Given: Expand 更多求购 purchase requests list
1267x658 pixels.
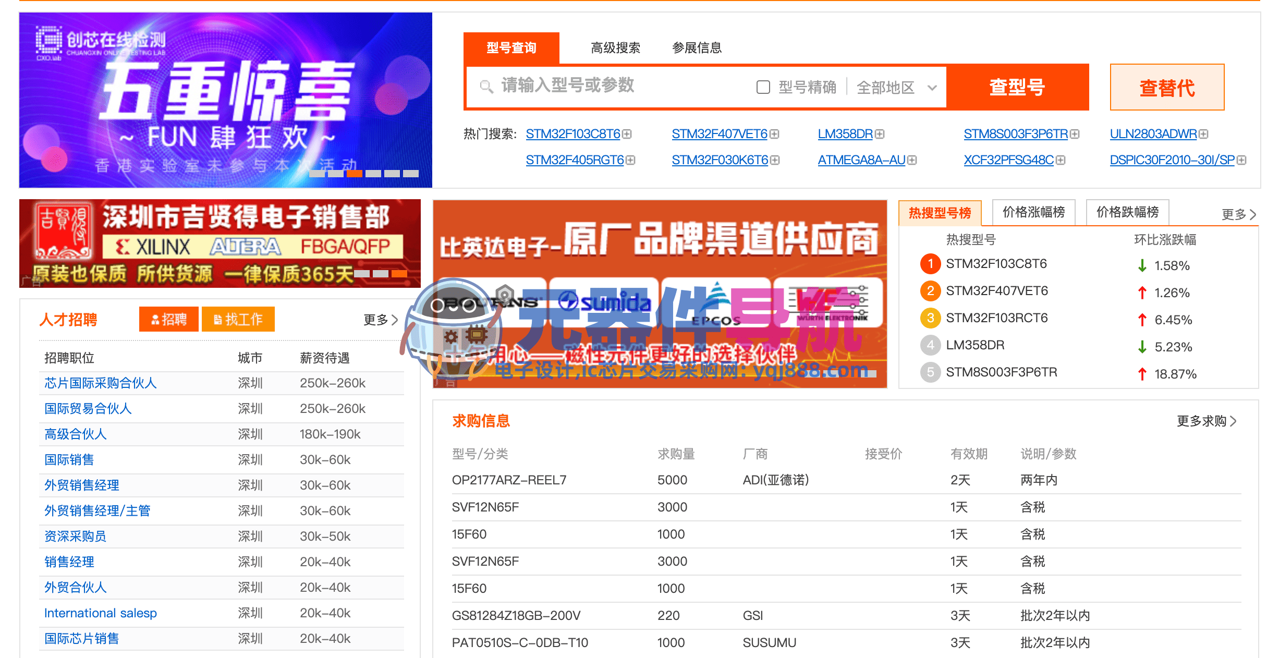Looking at the screenshot, I should pyautogui.click(x=1206, y=421).
